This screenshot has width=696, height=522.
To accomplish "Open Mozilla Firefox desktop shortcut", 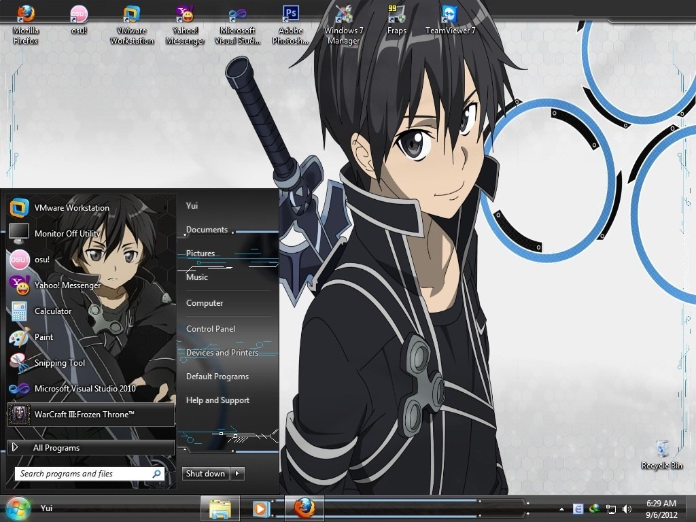I will (26, 24).
